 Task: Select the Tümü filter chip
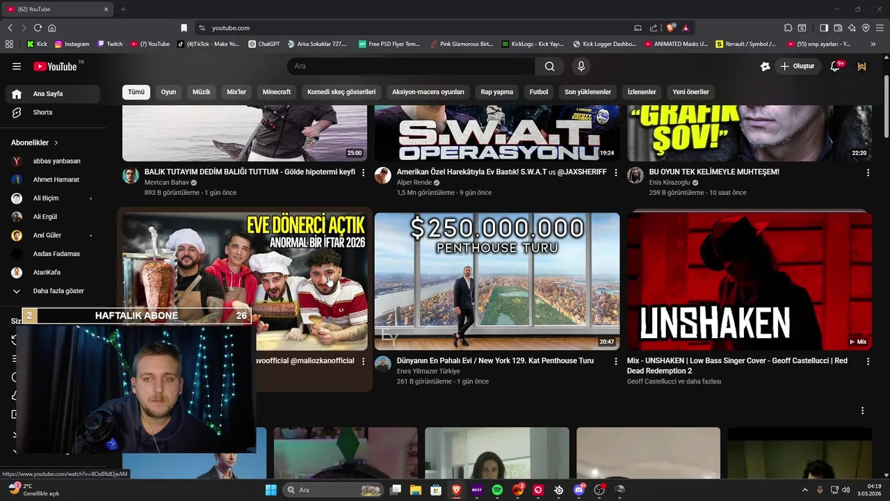[x=136, y=92]
